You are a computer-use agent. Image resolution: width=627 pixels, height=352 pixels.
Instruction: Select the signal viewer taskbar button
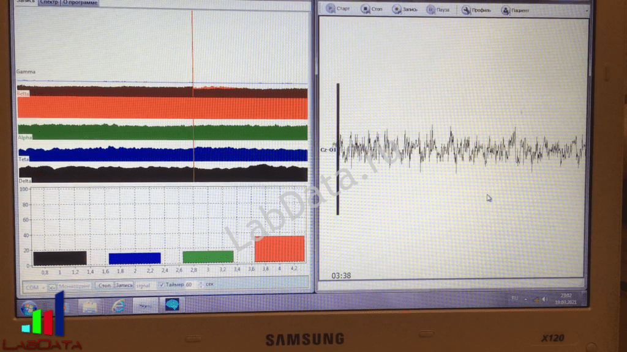click(145, 306)
